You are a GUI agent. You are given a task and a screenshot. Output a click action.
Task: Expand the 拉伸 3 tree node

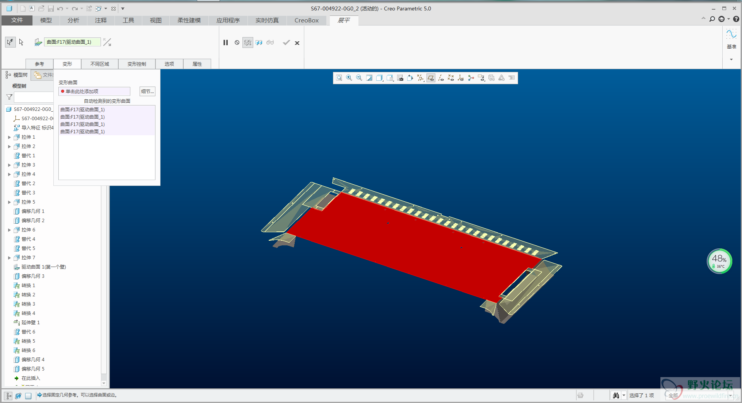9,165
